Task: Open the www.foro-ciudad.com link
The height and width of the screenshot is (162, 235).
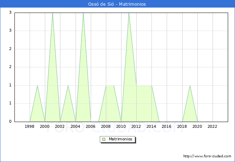Action: (207, 156)
